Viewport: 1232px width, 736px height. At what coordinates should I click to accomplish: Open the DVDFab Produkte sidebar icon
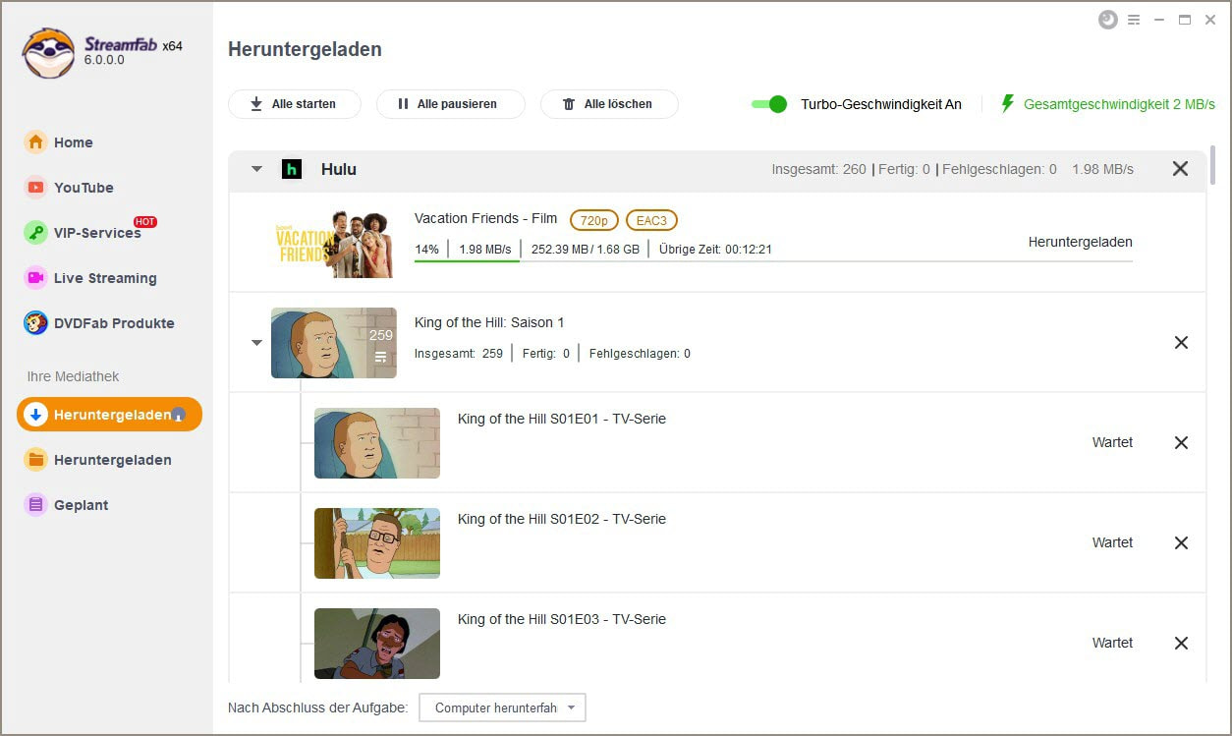click(x=36, y=323)
